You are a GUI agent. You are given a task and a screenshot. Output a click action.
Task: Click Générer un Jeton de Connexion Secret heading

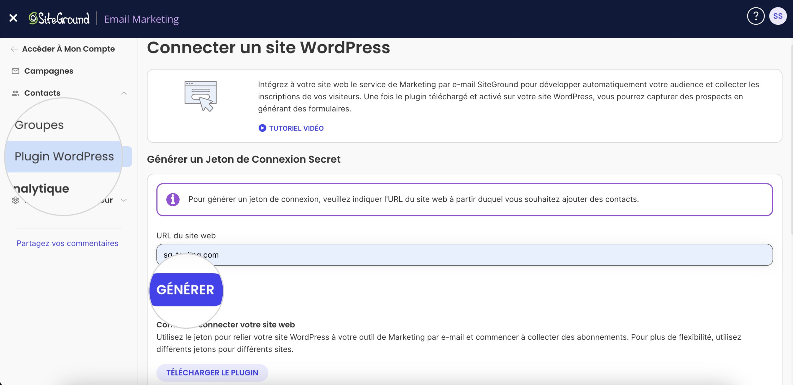point(244,159)
